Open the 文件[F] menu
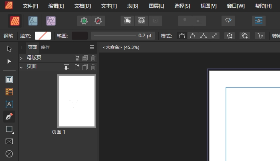 point(30,6)
